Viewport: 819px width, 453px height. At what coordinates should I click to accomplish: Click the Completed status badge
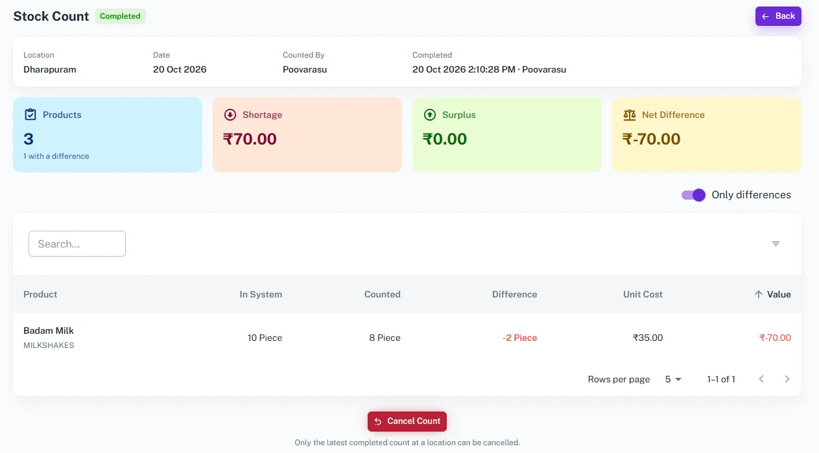click(120, 16)
